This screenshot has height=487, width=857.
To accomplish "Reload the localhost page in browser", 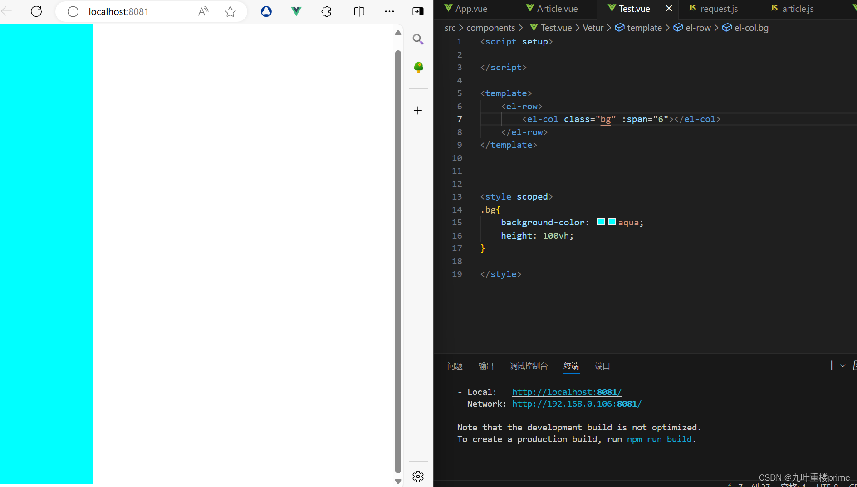I will pyautogui.click(x=36, y=11).
